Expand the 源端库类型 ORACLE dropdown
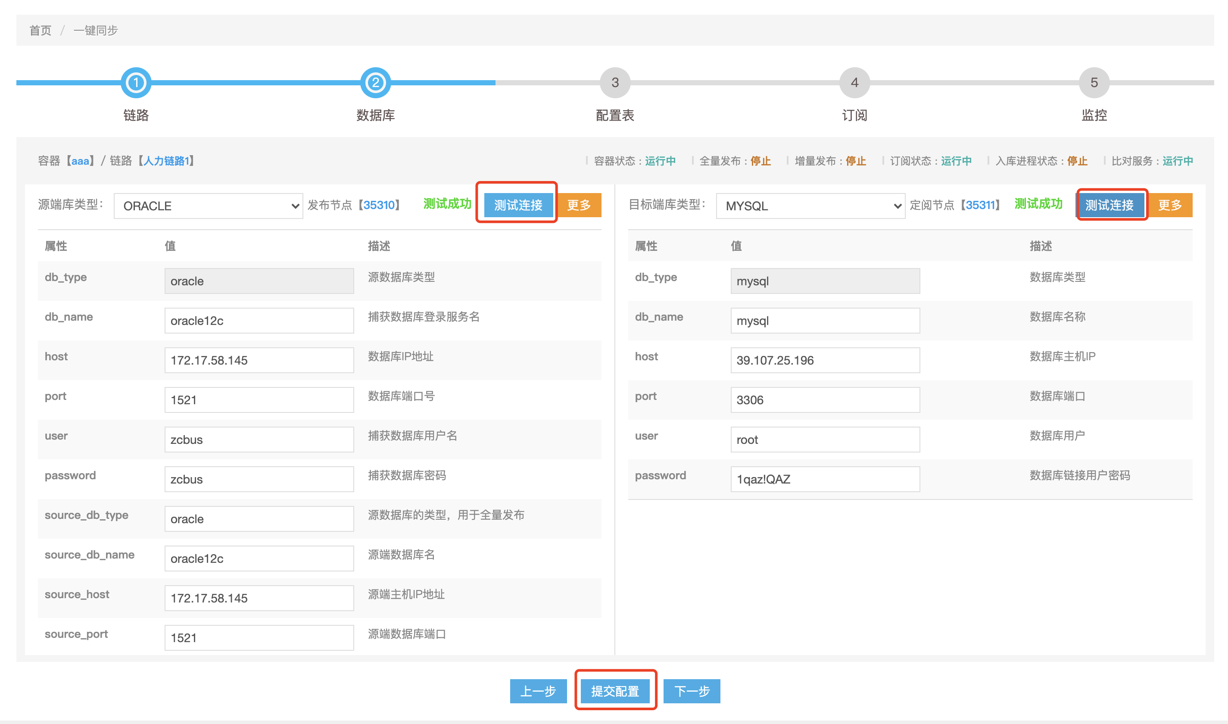Image resolution: width=1228 pixels, height=724 pixels. tap(208, 206)
